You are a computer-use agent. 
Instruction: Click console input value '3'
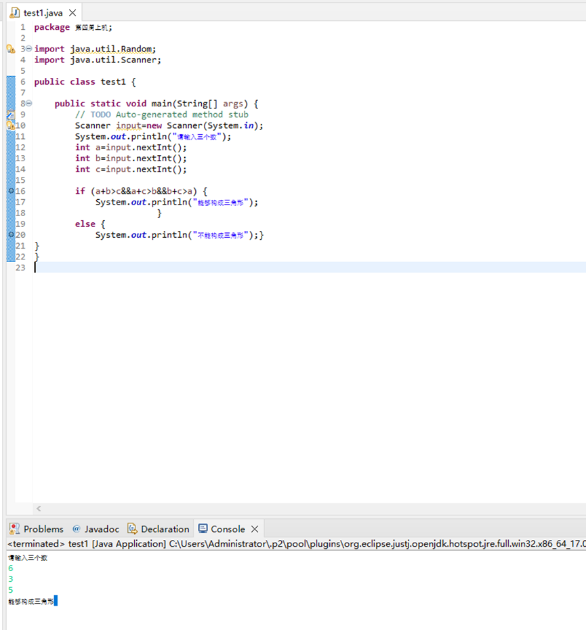[10, 579]
